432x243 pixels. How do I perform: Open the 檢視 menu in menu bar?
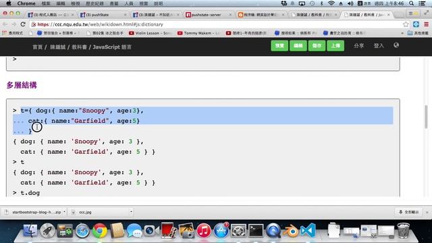click(x=75, y=3)
